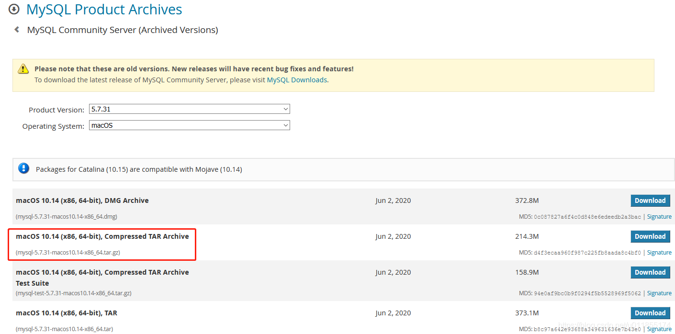Open Signature link for the DMG Archive

659,217
